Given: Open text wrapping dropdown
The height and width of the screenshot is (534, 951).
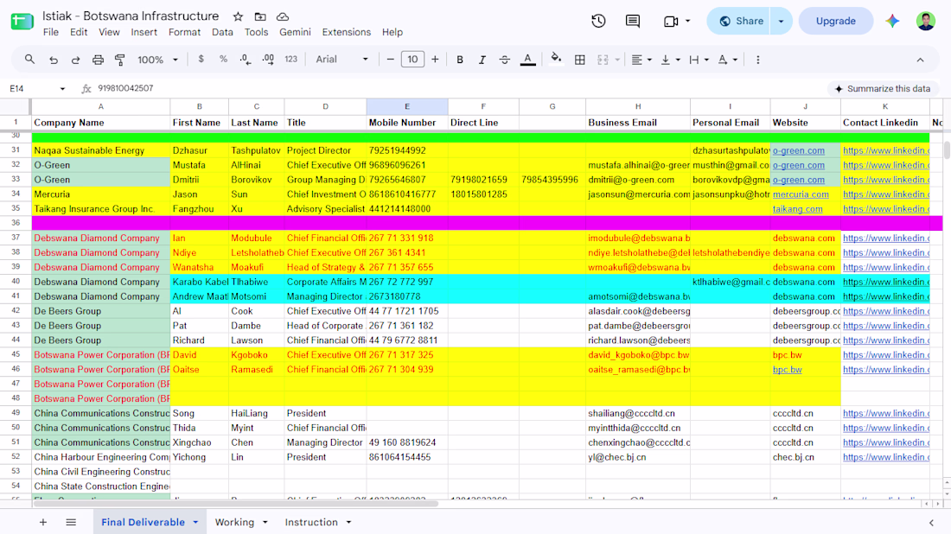Looking at the screenshot, I should pyautogui.click(x=699, y=60).
